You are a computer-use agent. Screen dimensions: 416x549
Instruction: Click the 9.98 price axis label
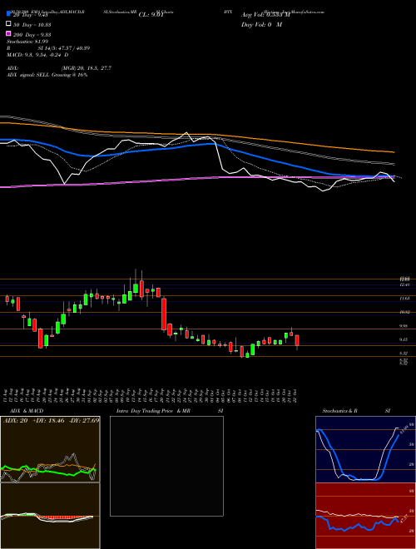(x=405, y=326)
